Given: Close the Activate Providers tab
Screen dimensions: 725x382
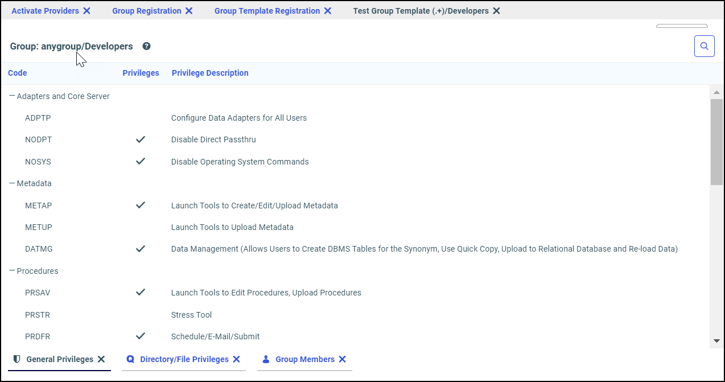Looking at the screenshot, I should tap(85, 10).
